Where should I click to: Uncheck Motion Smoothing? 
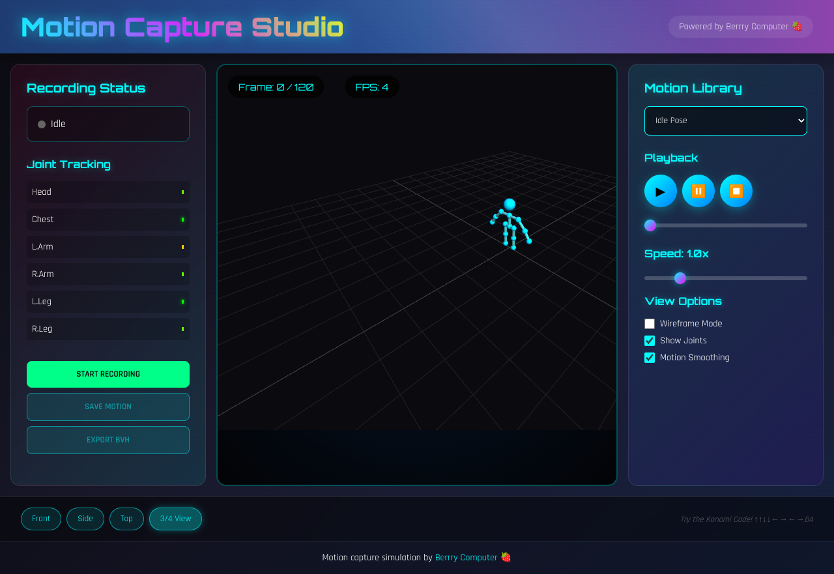pyautogui.click(x=649, y=357)
